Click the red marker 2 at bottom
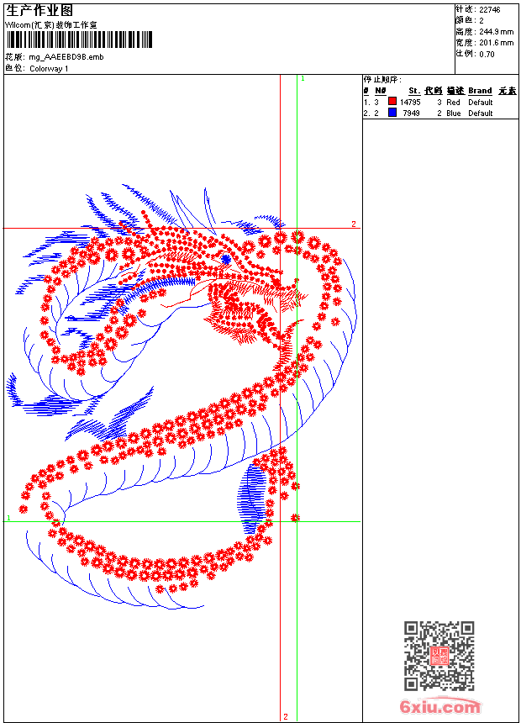This screenshot has height=723, width=521. [x=286, y=716]
